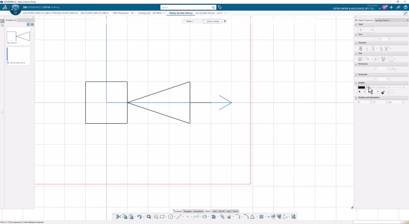Collapse the Graphic section
This screenshot has height=224, width=409.
point(356,83)
